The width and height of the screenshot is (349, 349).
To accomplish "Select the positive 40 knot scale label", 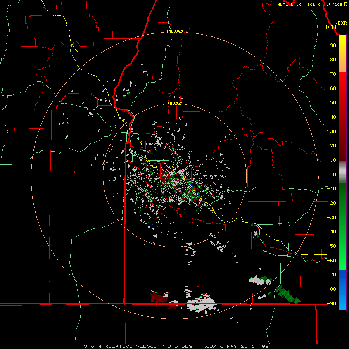I will point(333,117).
